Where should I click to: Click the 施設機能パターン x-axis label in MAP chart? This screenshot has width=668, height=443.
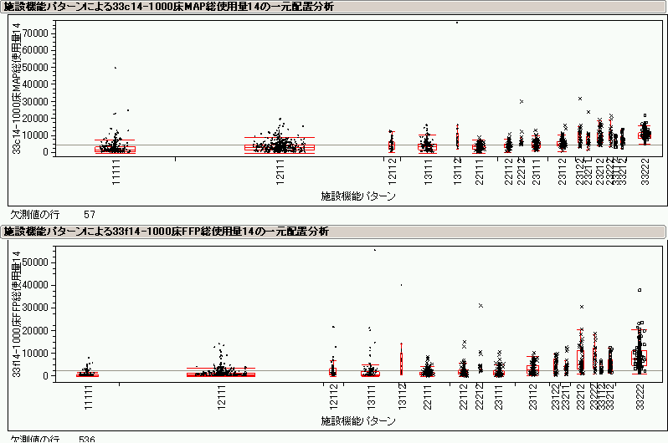(358, 196)
